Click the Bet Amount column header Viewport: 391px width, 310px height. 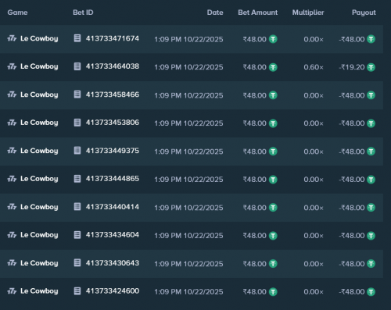(x=258, y=12)
